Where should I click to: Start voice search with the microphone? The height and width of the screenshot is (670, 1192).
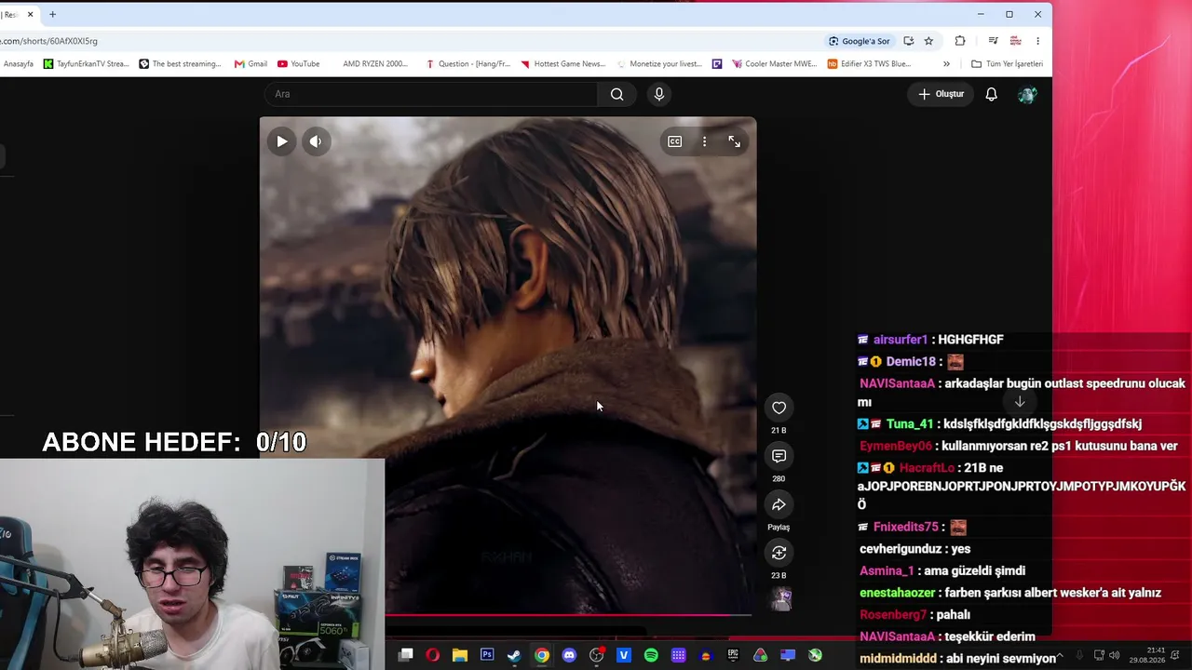coord(659,94)
